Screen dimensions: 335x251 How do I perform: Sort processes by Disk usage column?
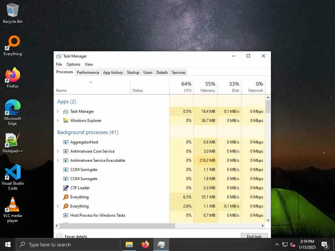(229, 87)
